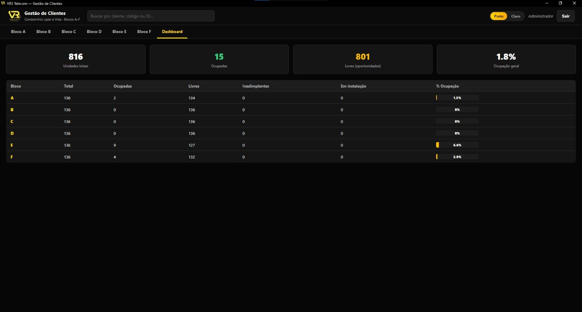Click the % Ocupação column header
Viewport: 582px width, 312px height.
coord(447,86)
